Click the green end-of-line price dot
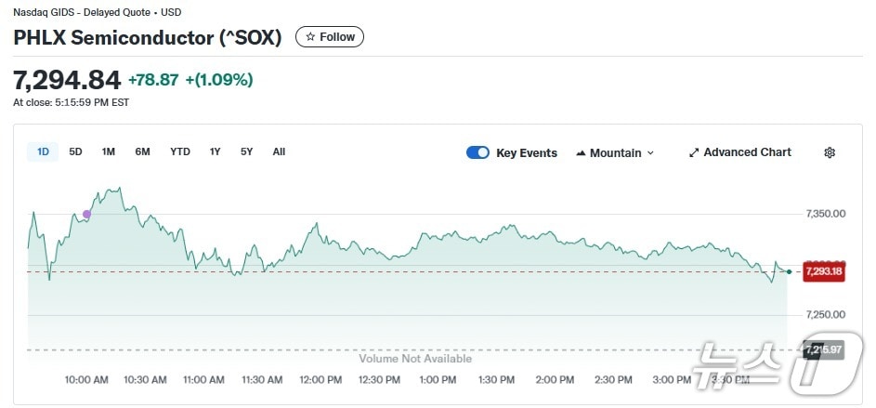876x408 pixels. 789,271
